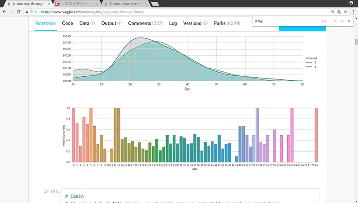Click the 'Survived' legend title
This screenshot has height=203, width=358.
(311, 58)
